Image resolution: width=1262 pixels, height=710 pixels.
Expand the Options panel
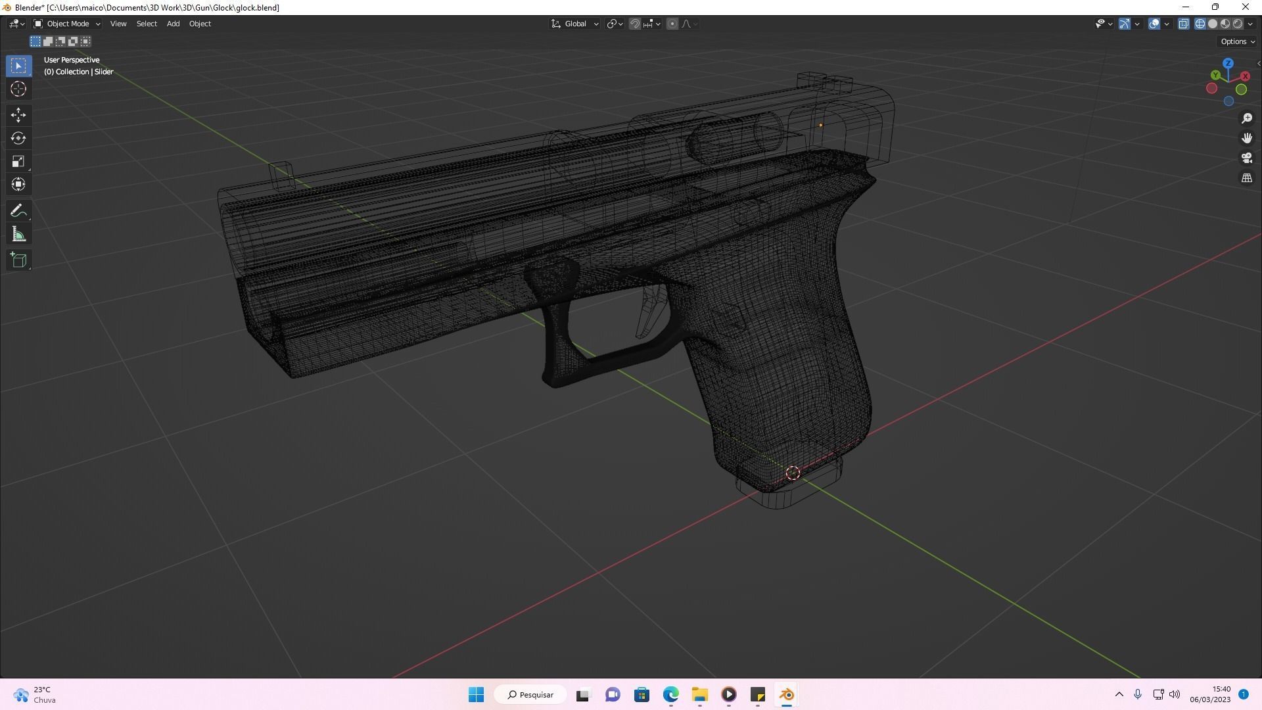[1236, 41]
